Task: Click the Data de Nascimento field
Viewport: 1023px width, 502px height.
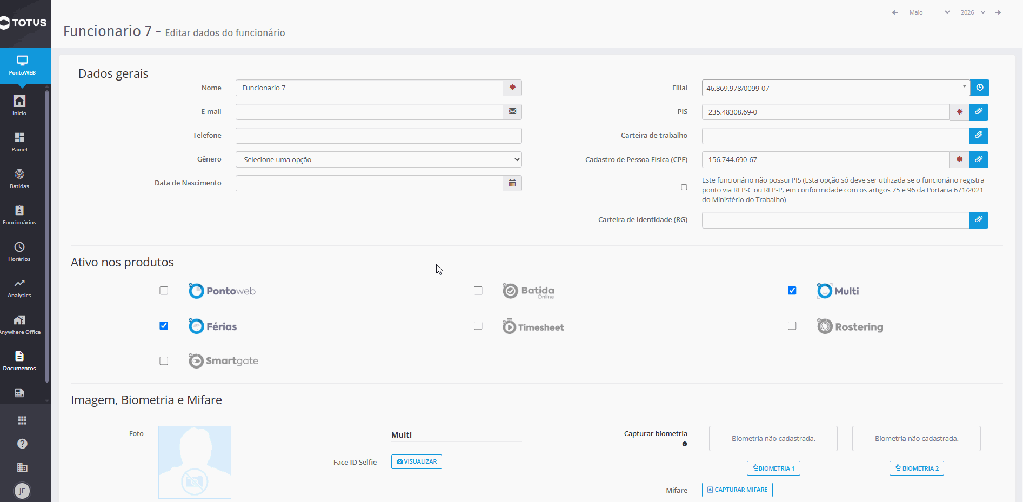Action: 369,183
